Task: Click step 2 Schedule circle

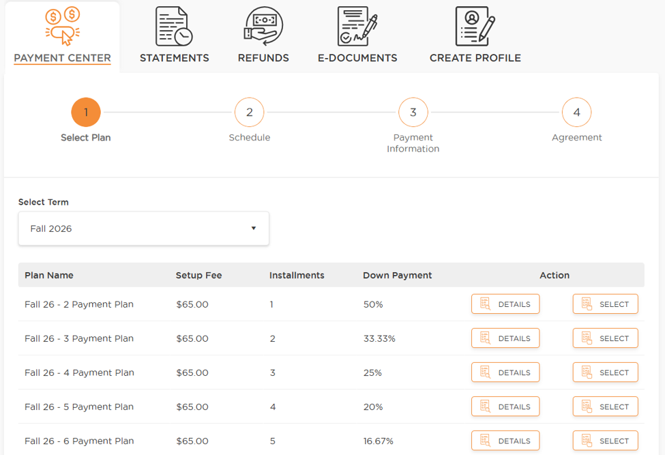Action: pyautogui.click(x=250, y=113)
